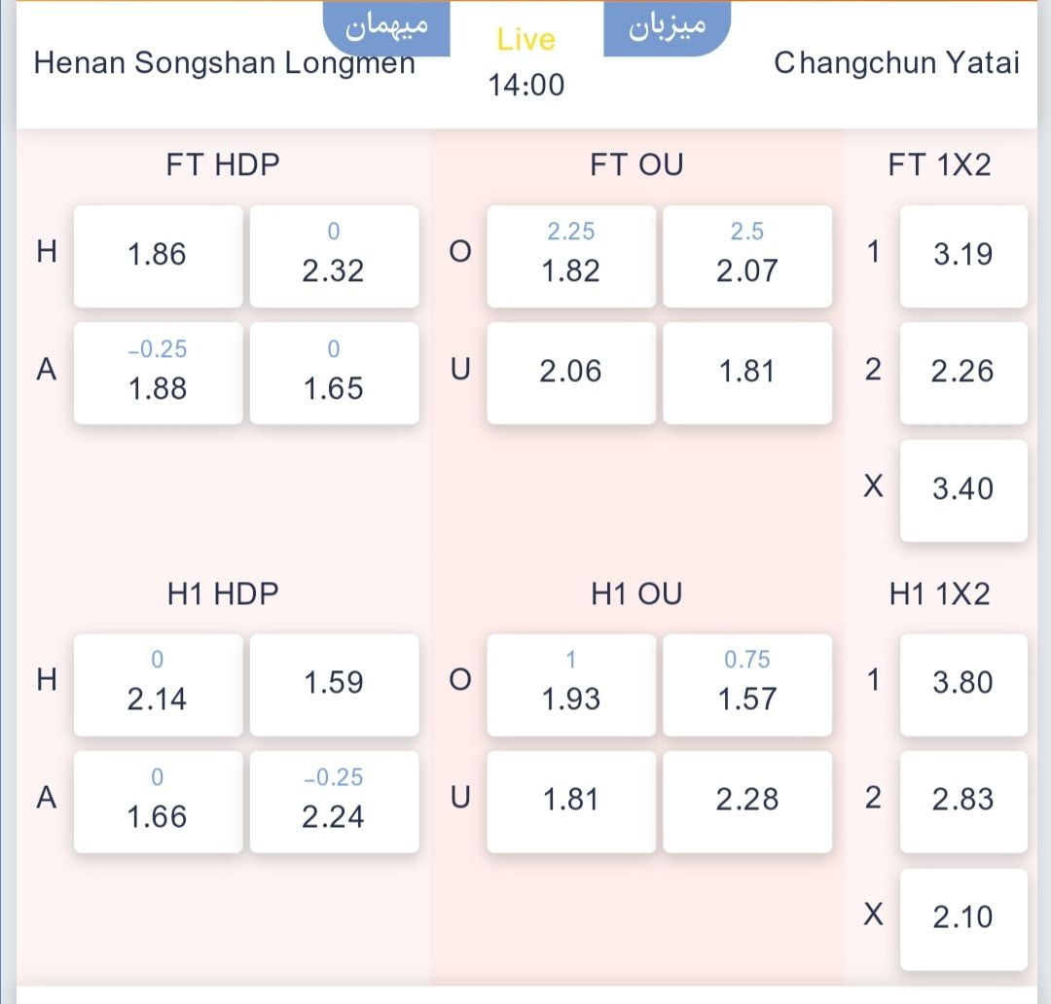Click the میهمان (guest) label tab
This screenshot has height=1004, width=1051.
click(x=387, y=26)
